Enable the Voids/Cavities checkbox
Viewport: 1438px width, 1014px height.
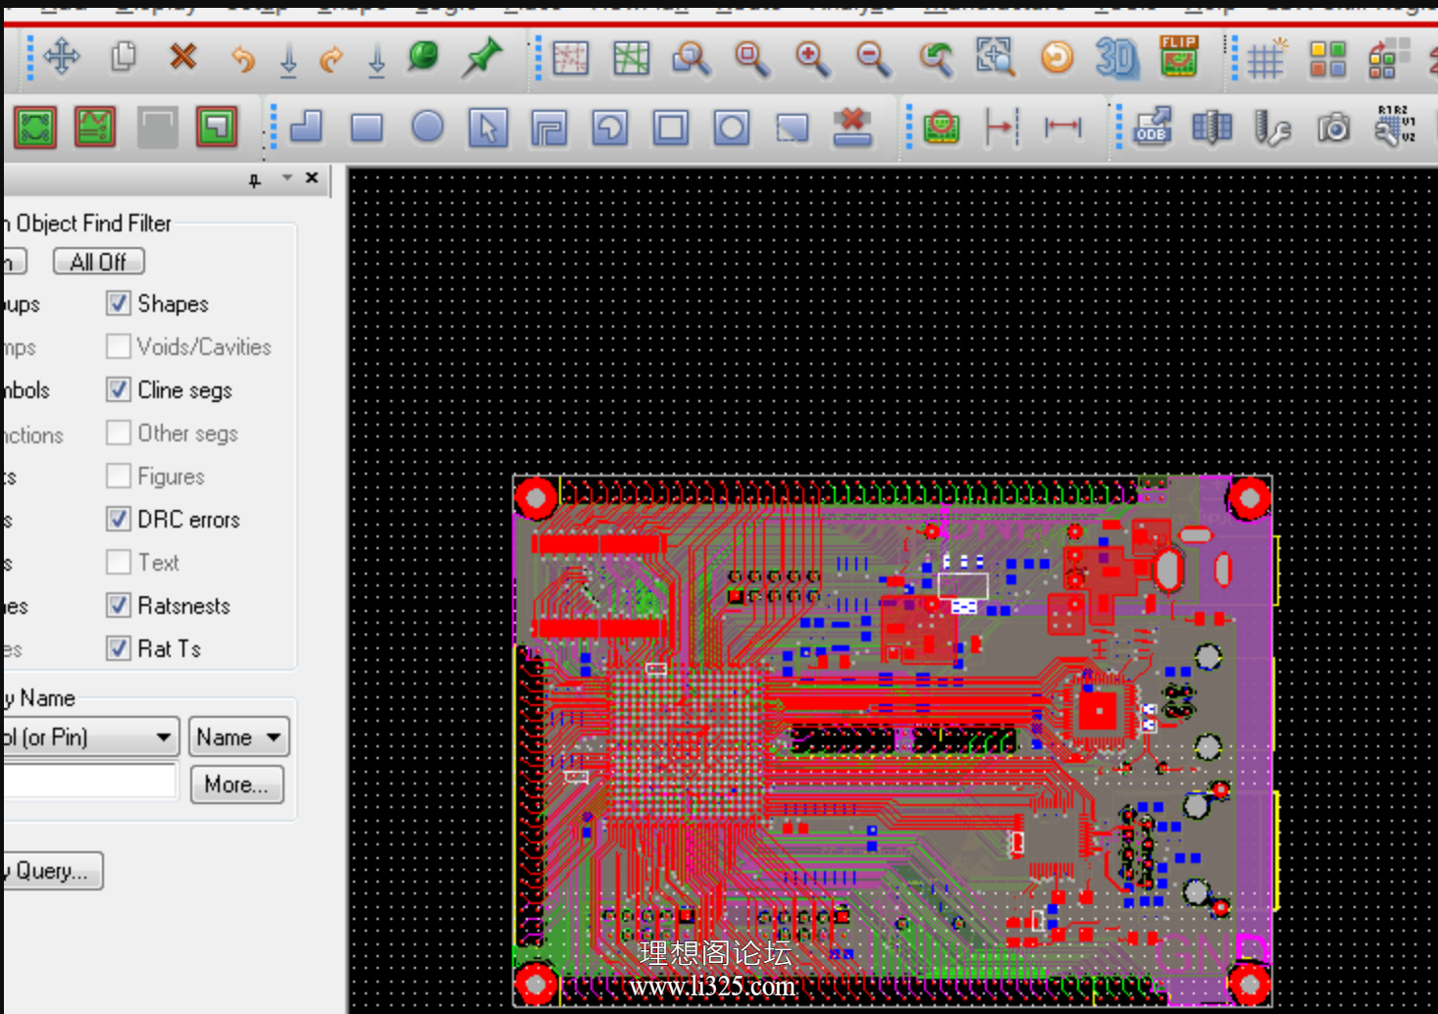tap(119, 347)
